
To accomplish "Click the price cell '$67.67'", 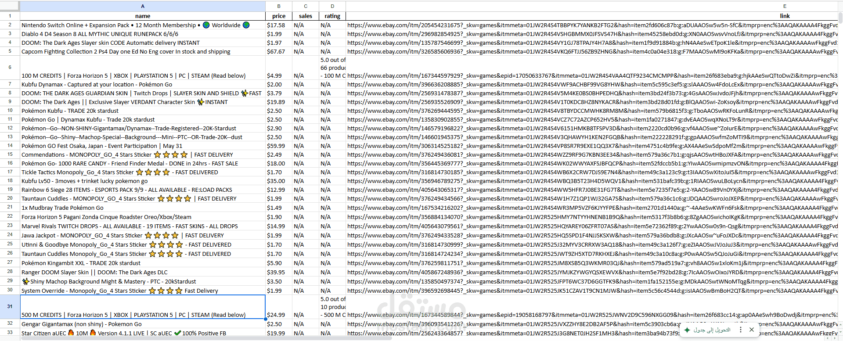I will (279, 51).
